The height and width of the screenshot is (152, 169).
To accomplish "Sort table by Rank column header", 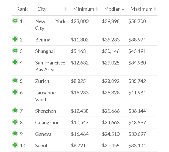I will pyautogui.click(x=22, y=9).
